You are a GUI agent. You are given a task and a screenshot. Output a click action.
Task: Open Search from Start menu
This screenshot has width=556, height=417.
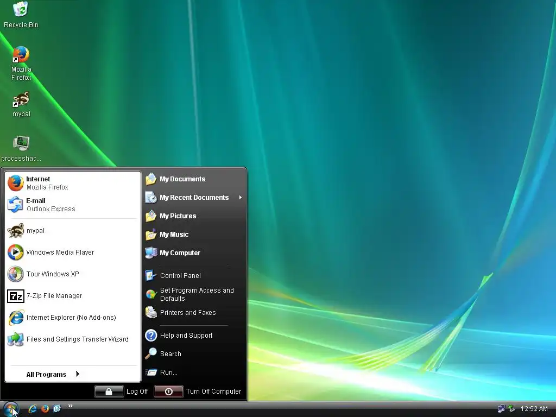(194, 353)
